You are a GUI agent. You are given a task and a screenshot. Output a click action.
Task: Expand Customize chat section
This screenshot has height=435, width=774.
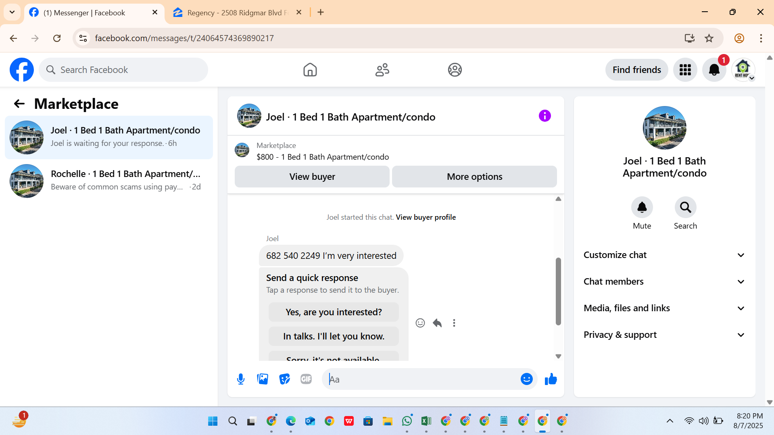click(x=664, y=255)
